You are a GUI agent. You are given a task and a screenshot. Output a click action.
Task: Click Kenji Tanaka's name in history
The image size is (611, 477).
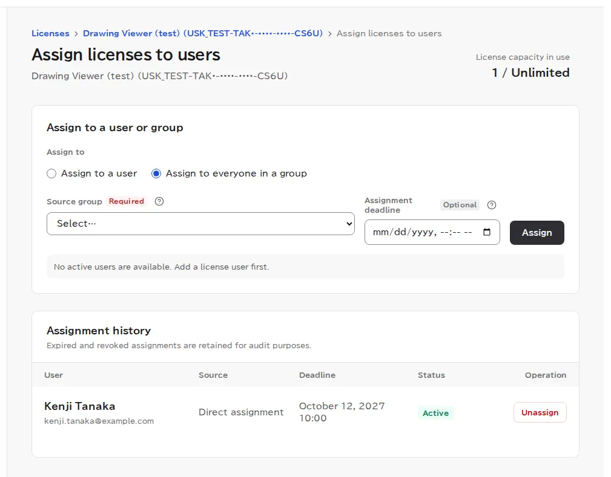(x=80, y=406)
